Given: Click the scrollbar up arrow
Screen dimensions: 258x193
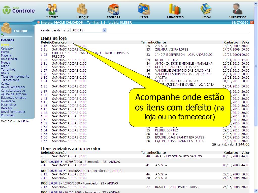Looking at the screenshot, I should click(x=256, y=4).
